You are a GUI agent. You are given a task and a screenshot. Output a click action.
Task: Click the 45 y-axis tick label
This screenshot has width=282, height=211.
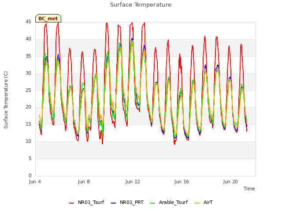tap(28, 22)
